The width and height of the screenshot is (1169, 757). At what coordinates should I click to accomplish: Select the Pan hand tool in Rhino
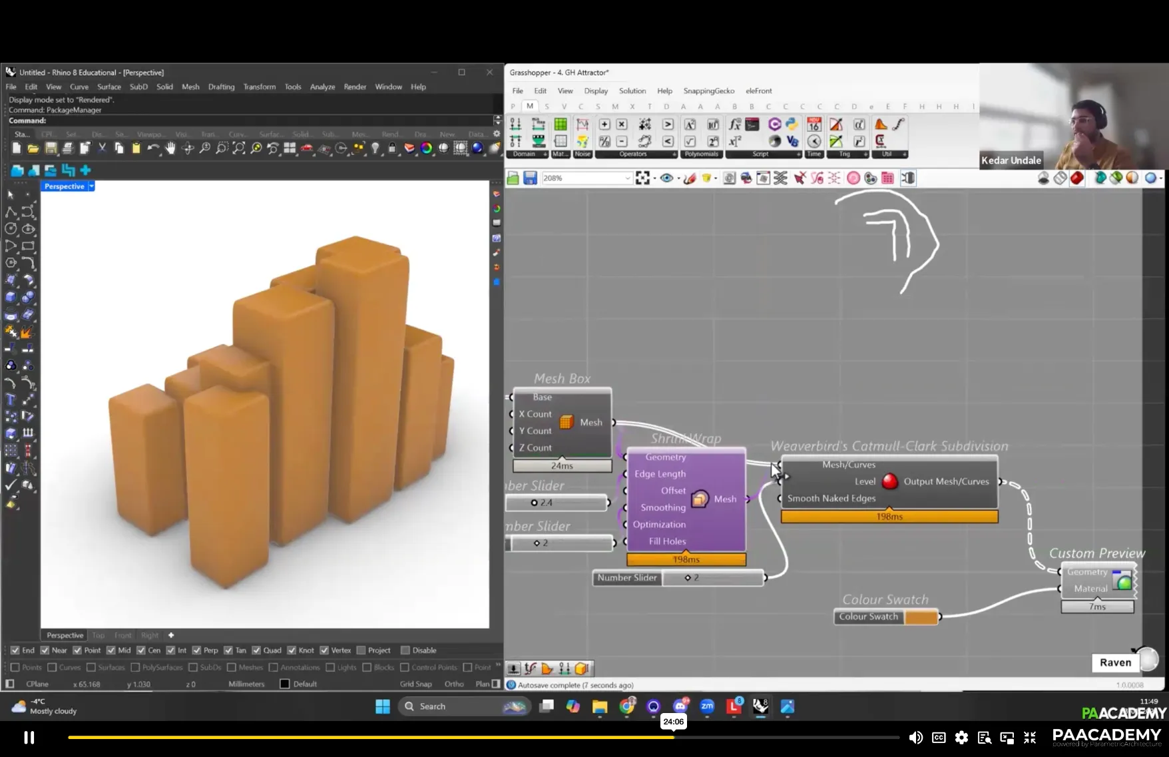pyautogui.click(x=170, y=148)
